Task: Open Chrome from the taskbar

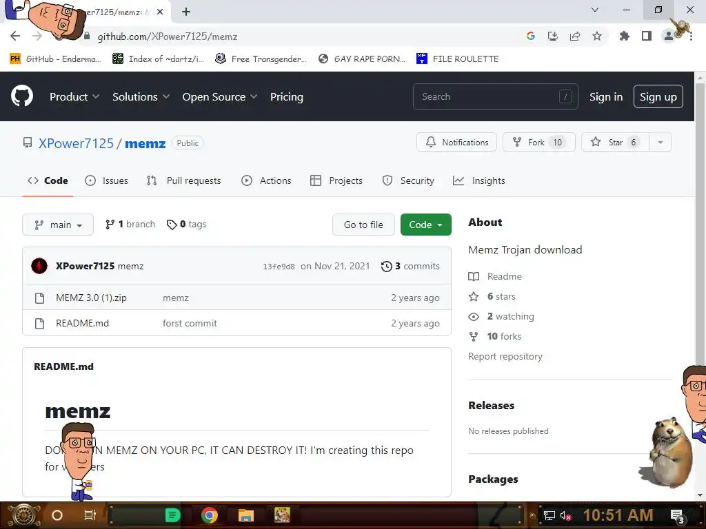Action: [210, 515]
